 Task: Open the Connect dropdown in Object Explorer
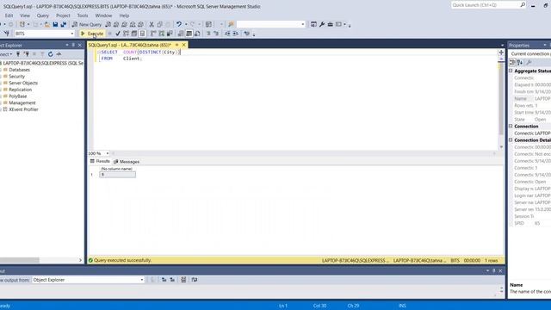(6, 54)
